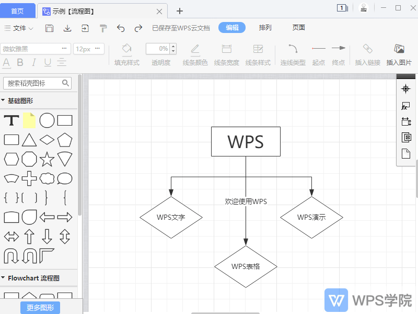This screenshot has height=314, width=418.
Task: Toggle bold text formatting
Action: (x=20, y=62)
